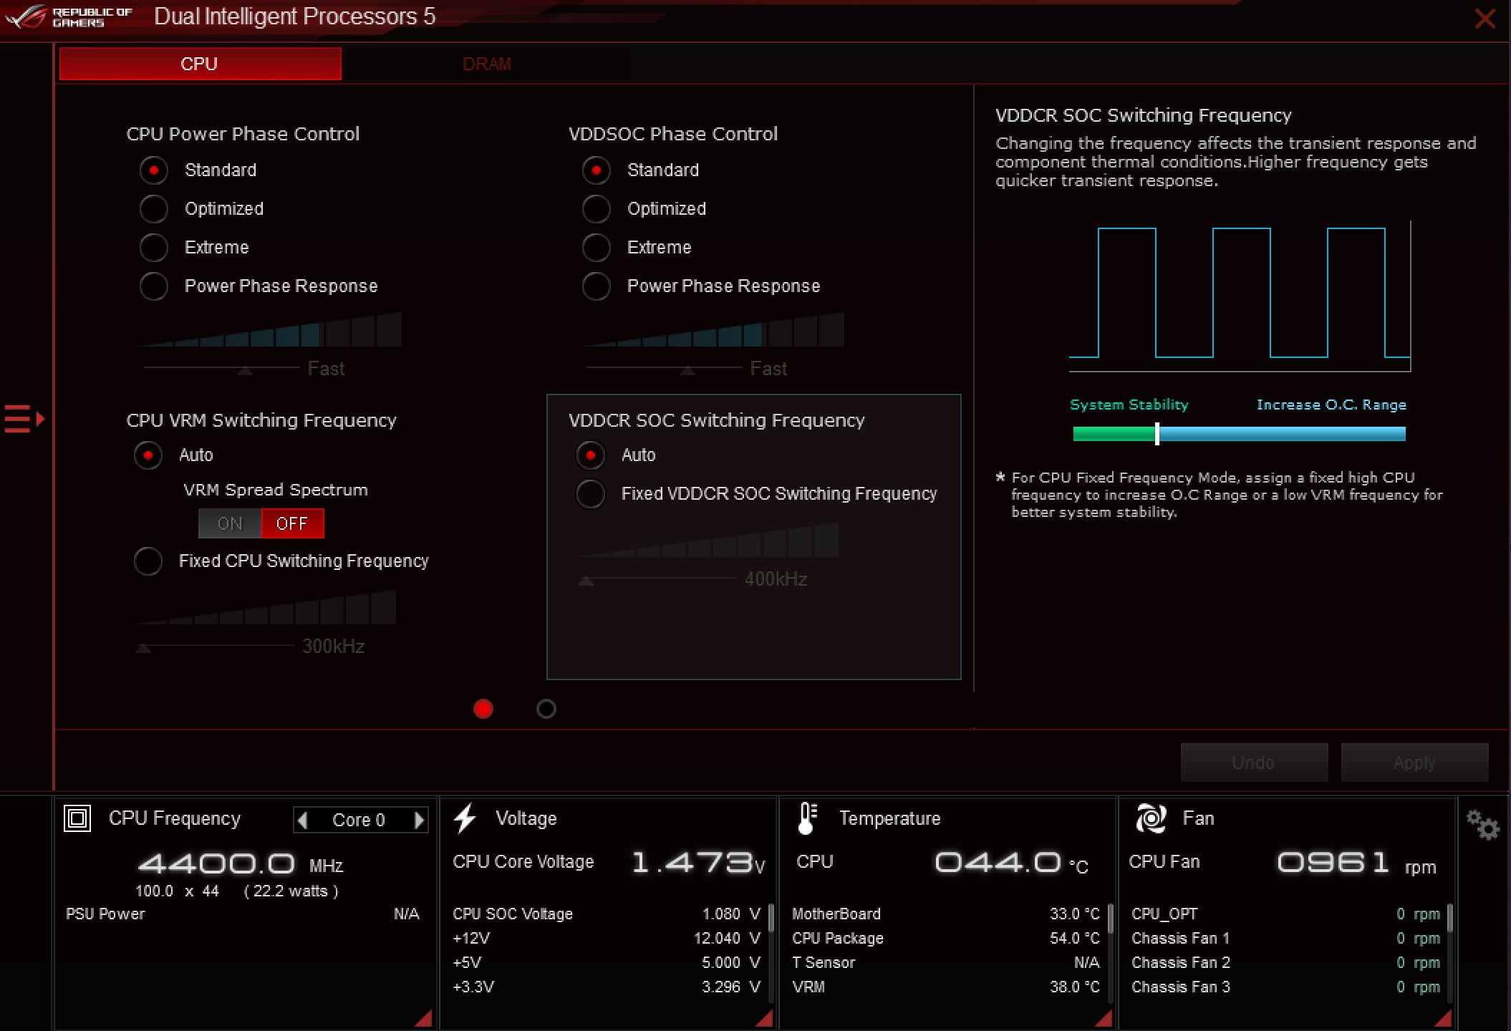Click the Undo button

click(x=1254, y=763)
